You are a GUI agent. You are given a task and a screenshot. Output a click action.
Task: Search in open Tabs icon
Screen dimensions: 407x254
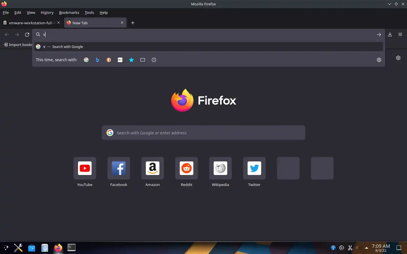143,60
